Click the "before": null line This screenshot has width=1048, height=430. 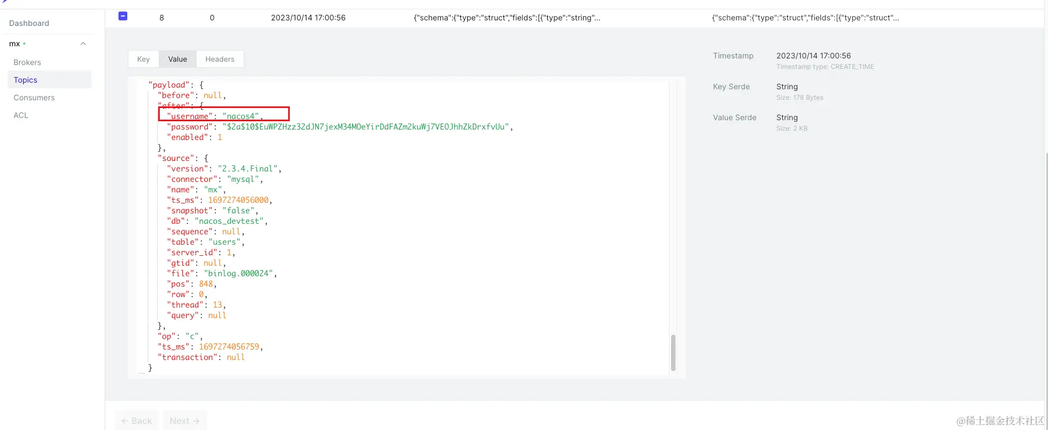pyautogui.click(x=192, y=95)
